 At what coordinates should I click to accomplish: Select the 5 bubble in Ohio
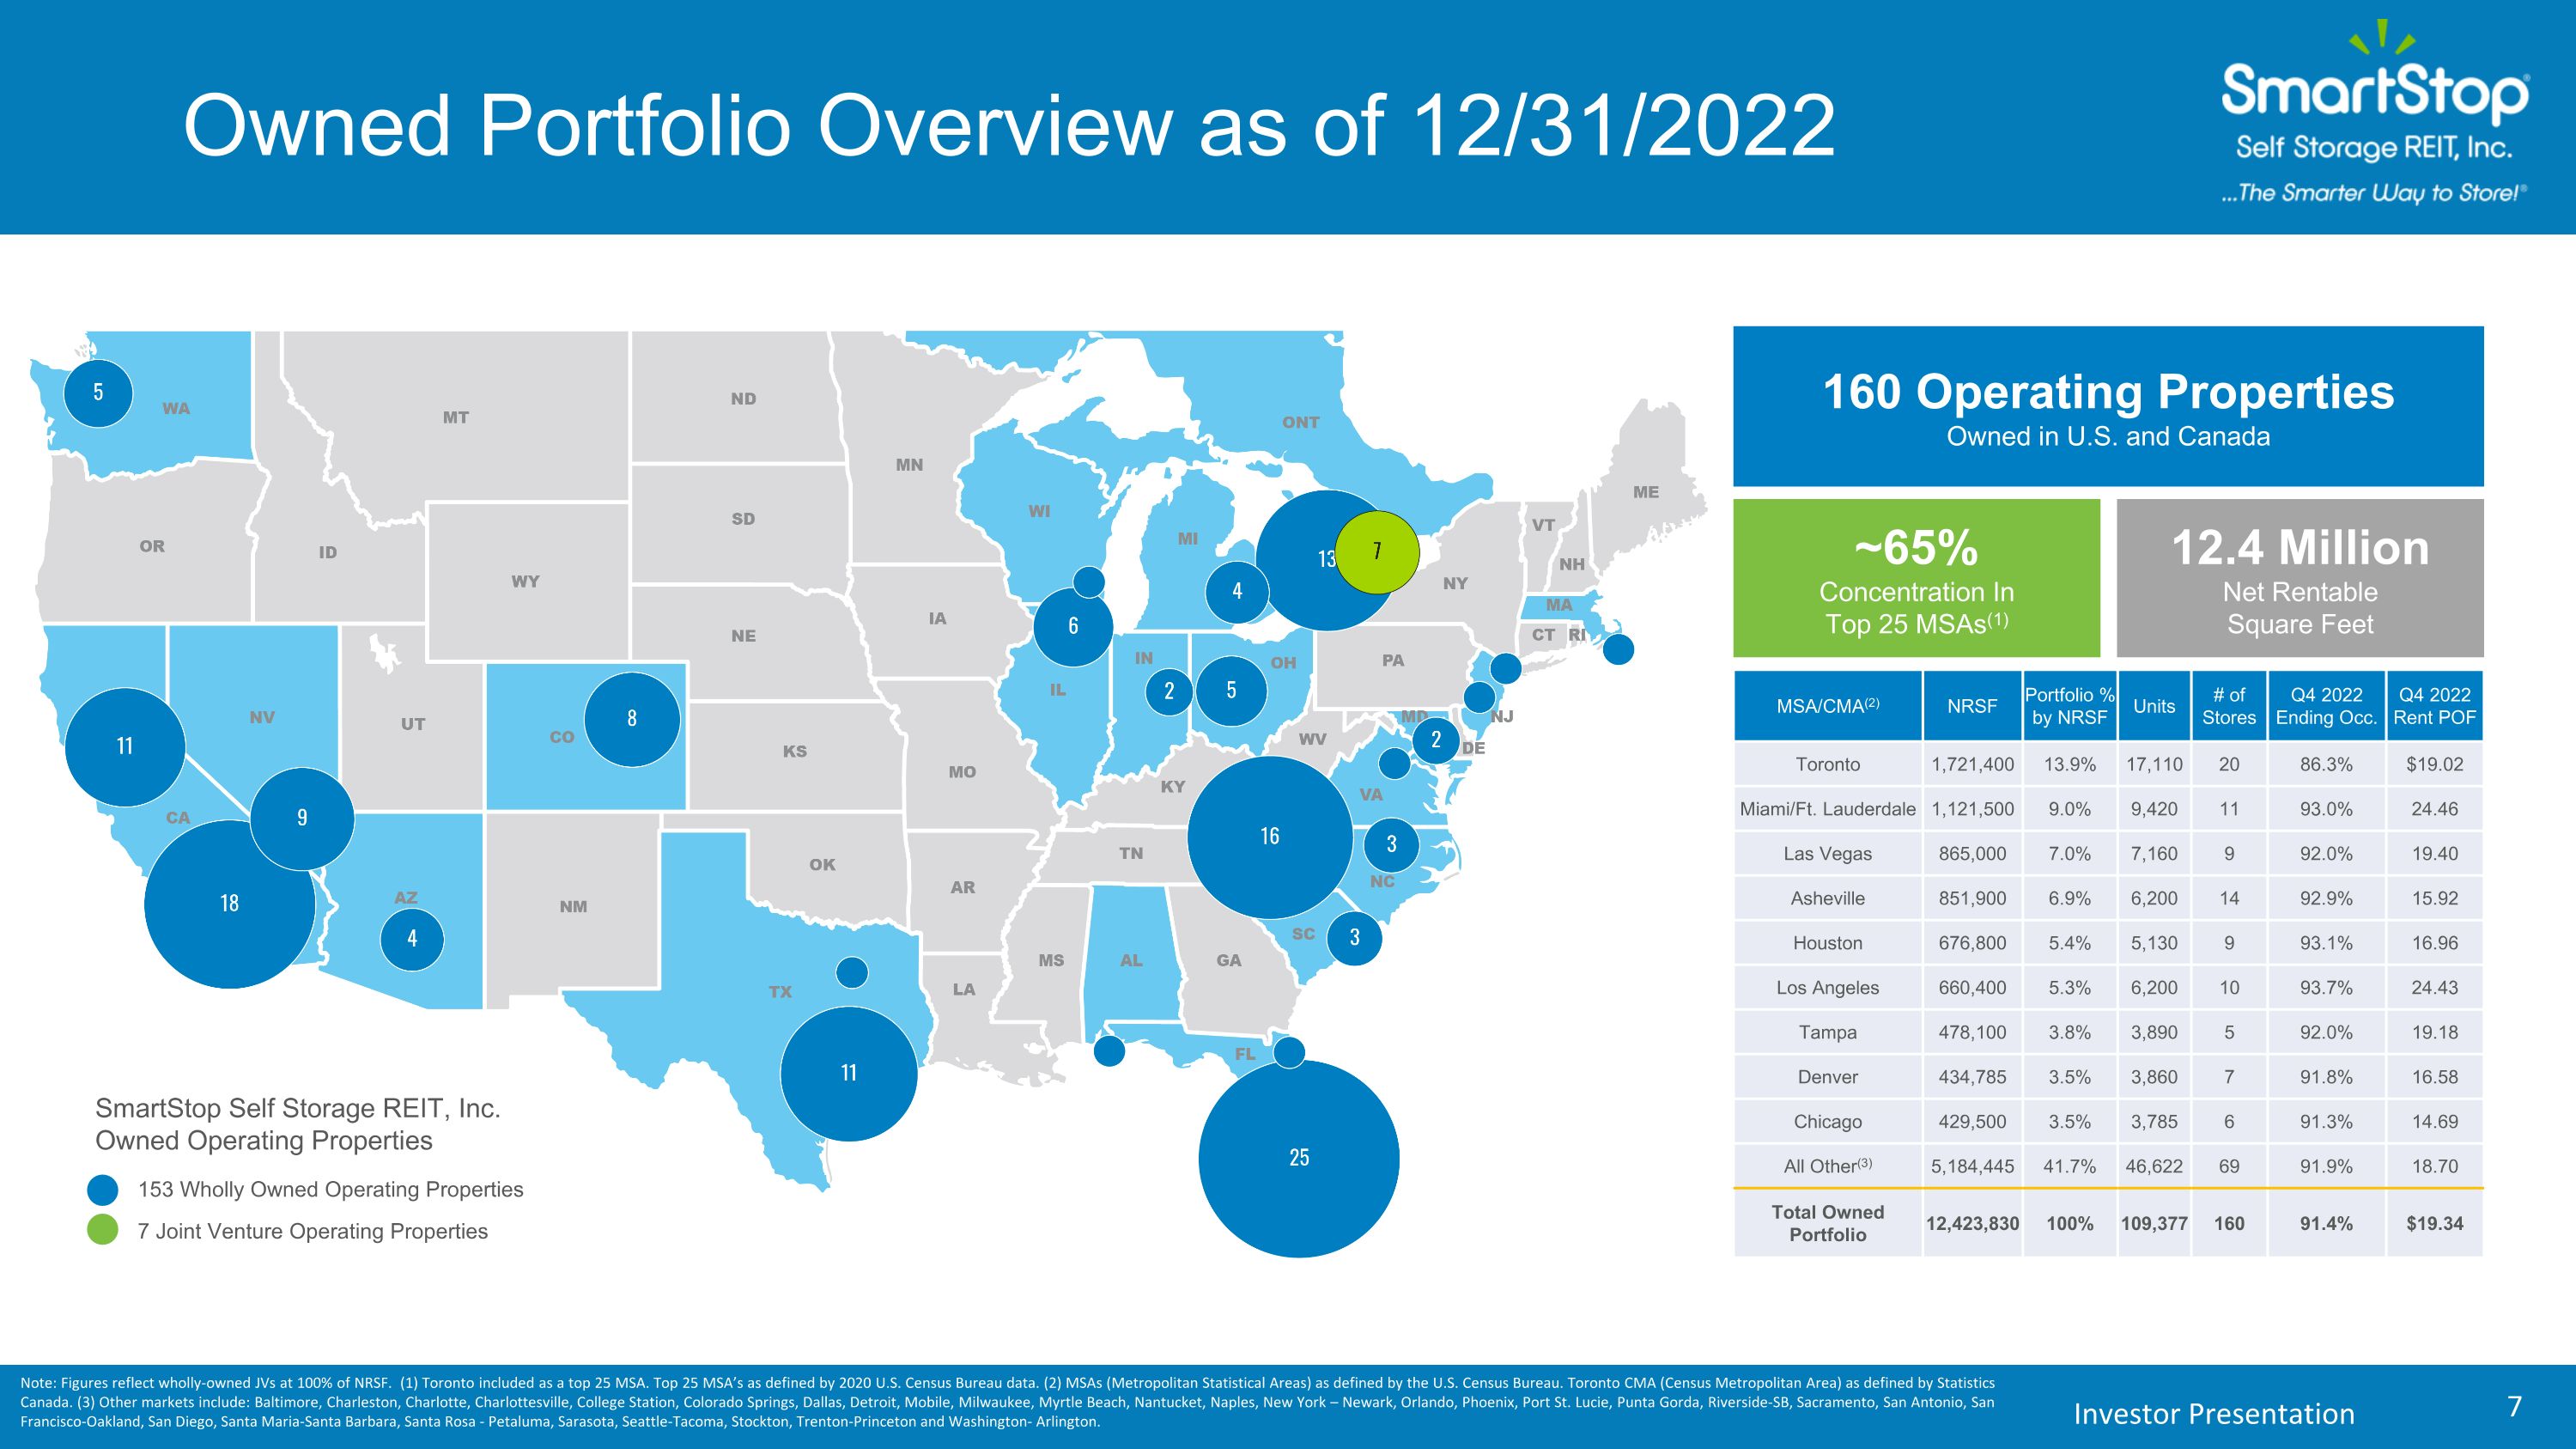click(1231, 690)
